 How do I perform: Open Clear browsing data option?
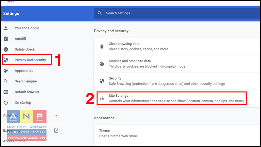[177, 46]
